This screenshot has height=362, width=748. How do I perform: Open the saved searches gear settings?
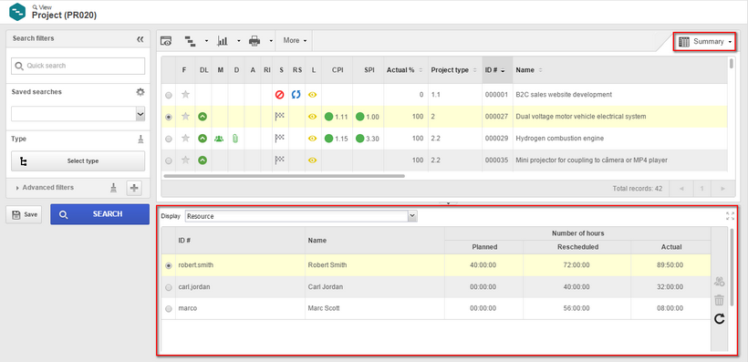(x=140, y=92)
